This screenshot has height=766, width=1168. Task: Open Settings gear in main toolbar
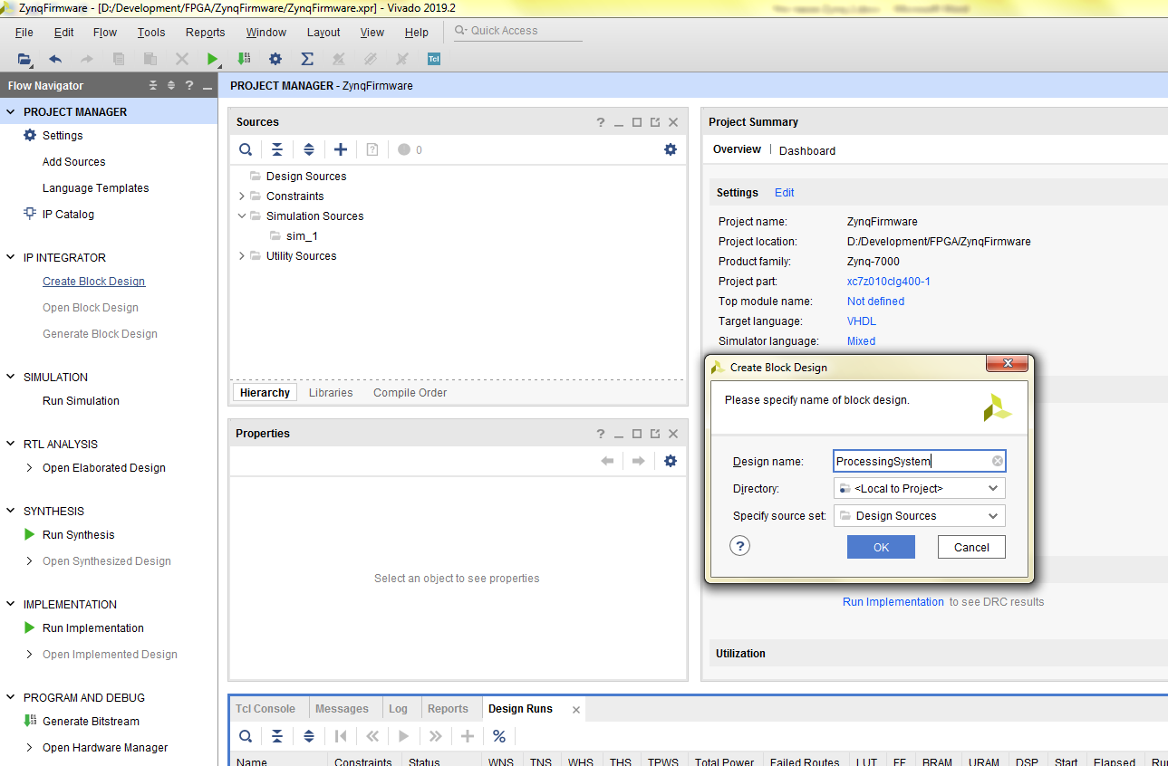[x=275, y=59]
